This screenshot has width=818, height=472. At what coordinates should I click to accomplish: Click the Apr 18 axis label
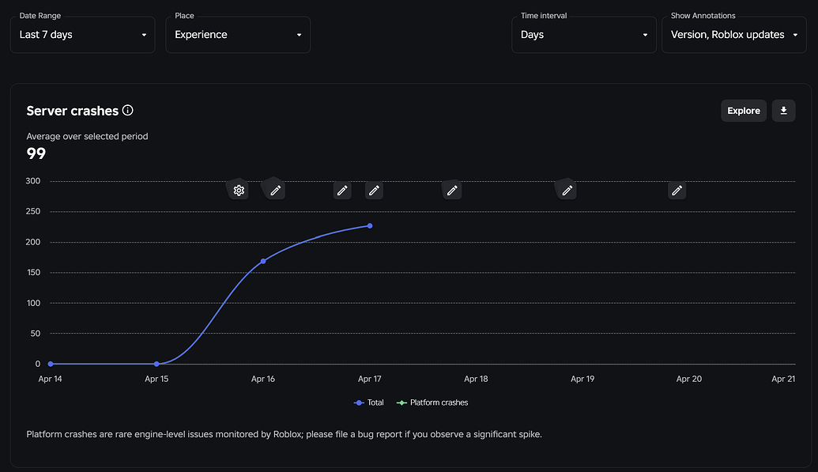[x=476, y=379]
